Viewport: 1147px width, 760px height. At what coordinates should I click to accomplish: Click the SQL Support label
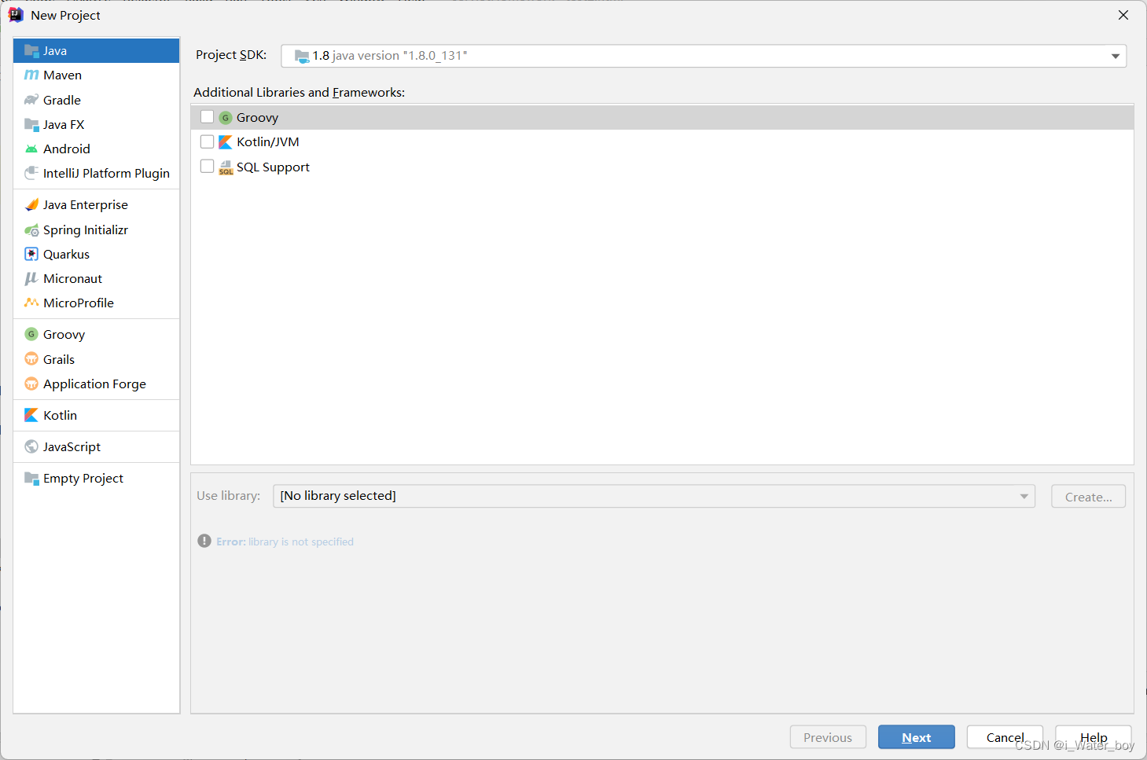tap(273, 167)
